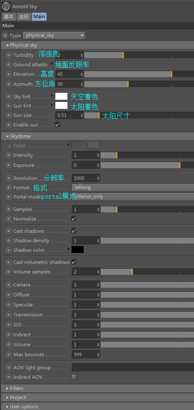Toggle the animation dot beside Shadow density
Image resolution: width=194 pixels, height=410 pixels.
click(9, 241)
